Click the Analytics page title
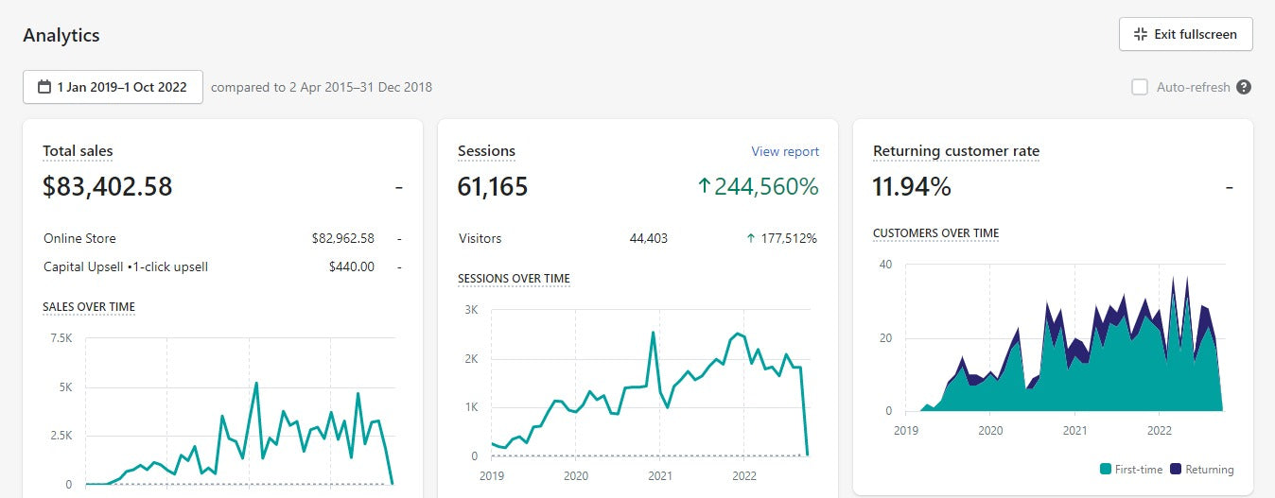Screen dimensions: 1275x498 (x=61, y=36)
